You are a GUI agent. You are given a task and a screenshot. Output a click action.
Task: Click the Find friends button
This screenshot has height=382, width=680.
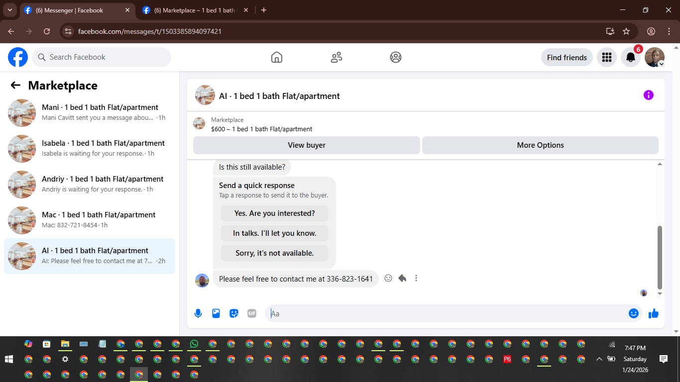click(567, 57)
